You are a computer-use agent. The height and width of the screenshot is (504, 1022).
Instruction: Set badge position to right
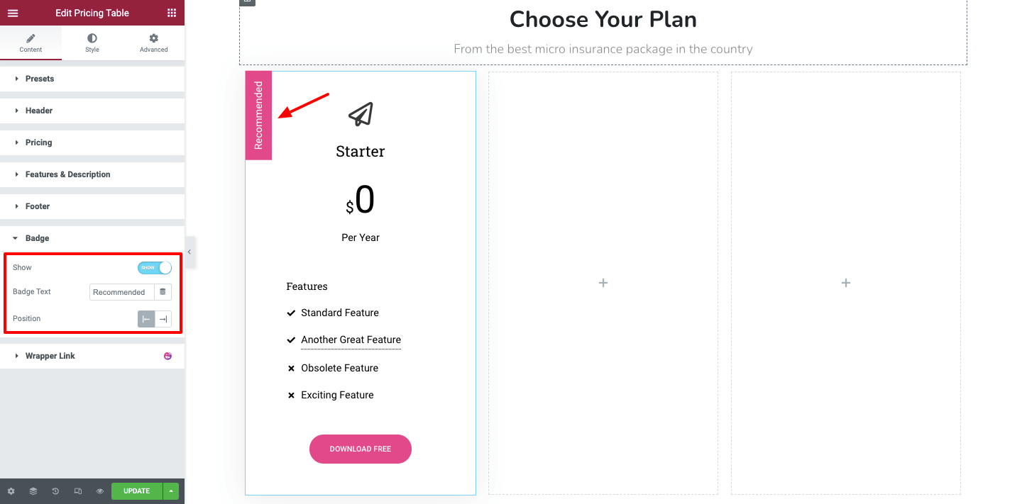163,319
